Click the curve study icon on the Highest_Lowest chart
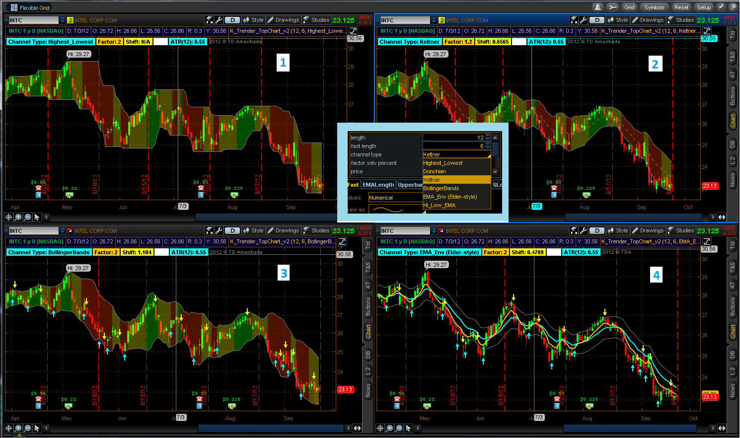Image resolution: width=740 pixels, height=438 pixels. [x=353, y=31]
